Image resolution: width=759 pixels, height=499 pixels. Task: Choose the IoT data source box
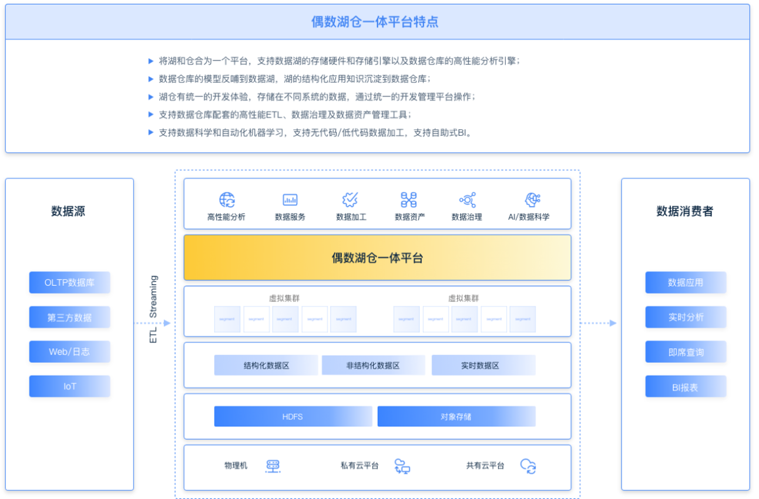point(70,386)
